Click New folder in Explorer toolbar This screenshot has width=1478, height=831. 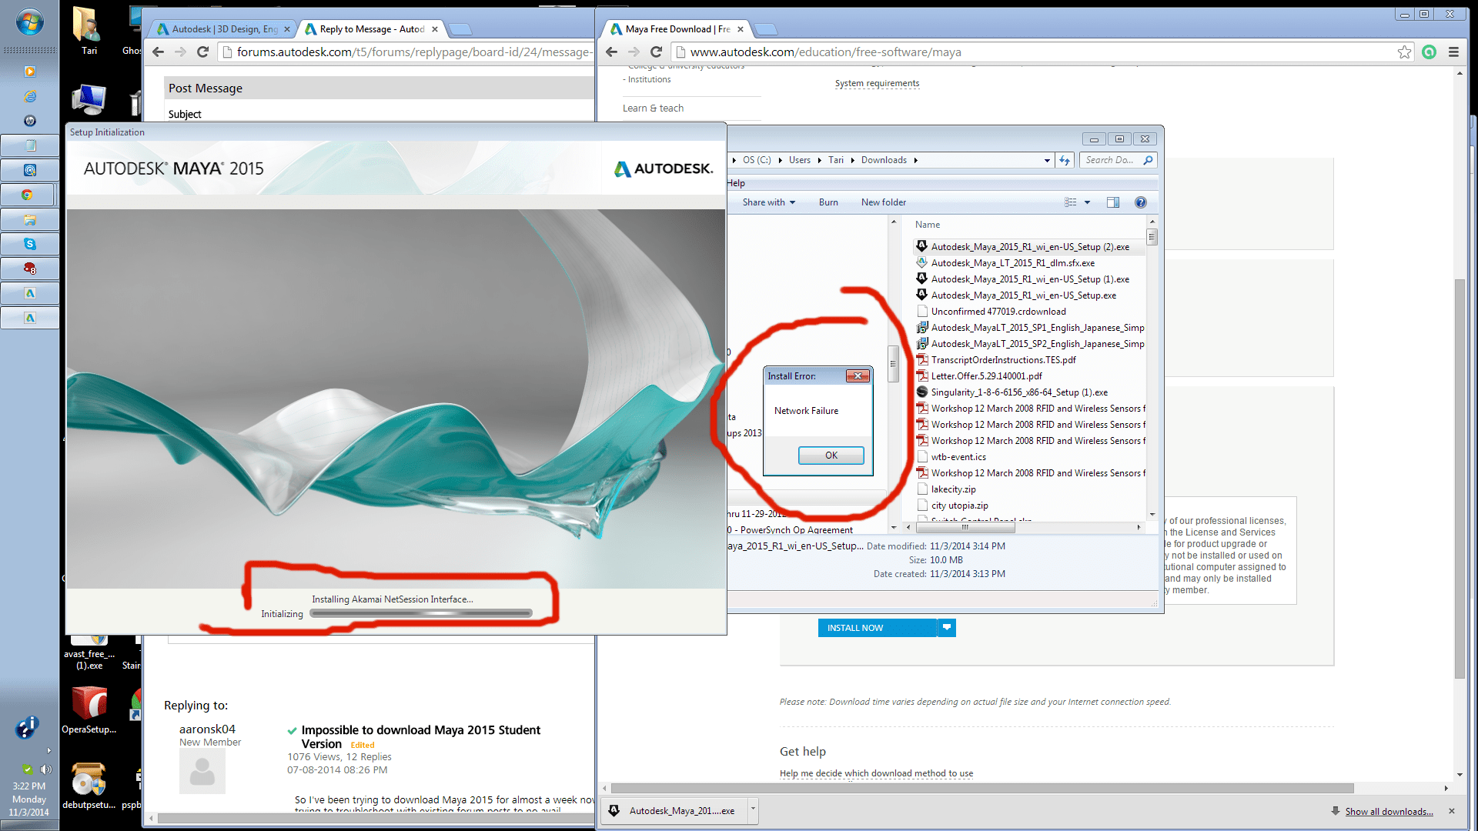[x=884, y=202]
